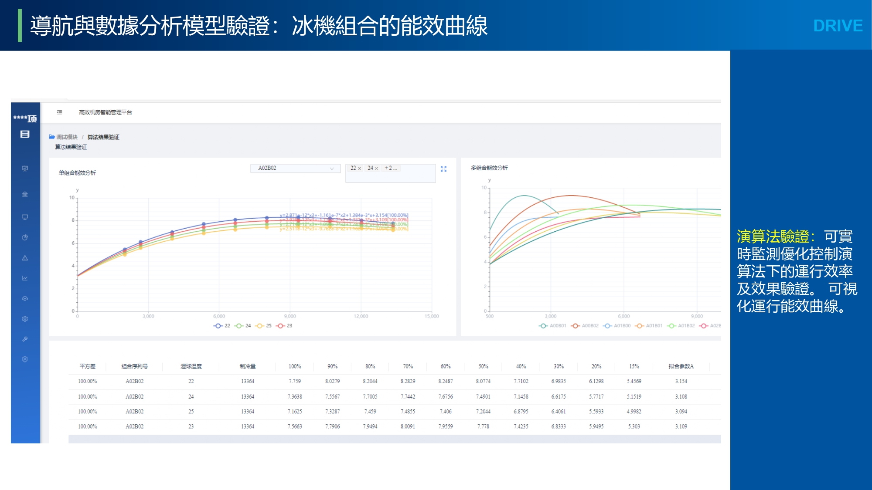872x490 pixels.
Task: Open the warning triangle alarm icon
Action: pos(25,258)
